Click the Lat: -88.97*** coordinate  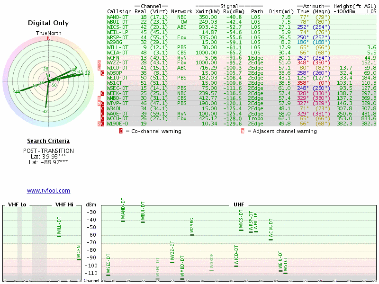(48, 162)
